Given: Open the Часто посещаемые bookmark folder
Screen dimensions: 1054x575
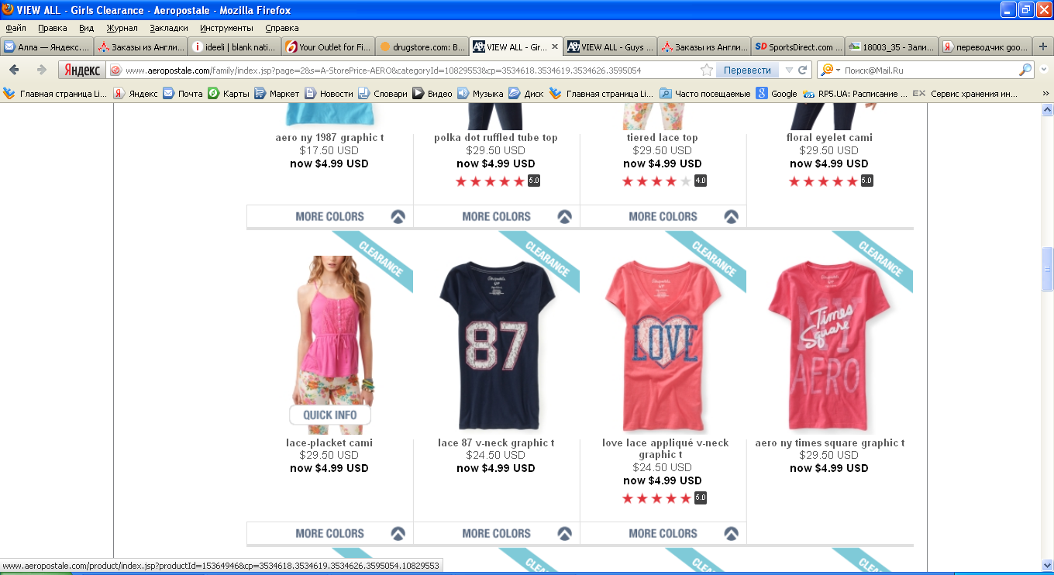Looking at the screenshot, I should [705, 94].
